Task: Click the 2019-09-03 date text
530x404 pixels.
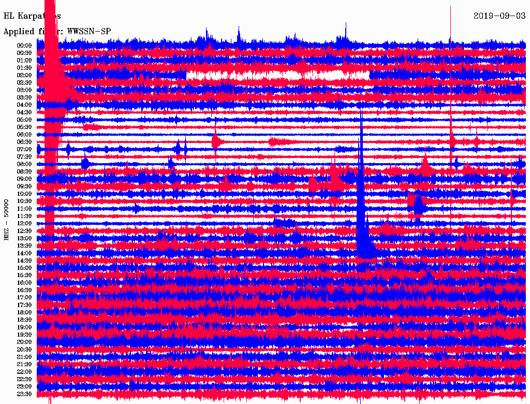Action: [499, 16]
